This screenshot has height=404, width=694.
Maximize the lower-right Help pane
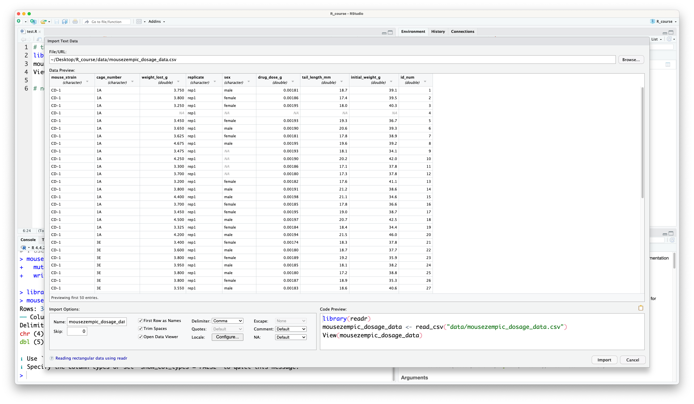671,234
